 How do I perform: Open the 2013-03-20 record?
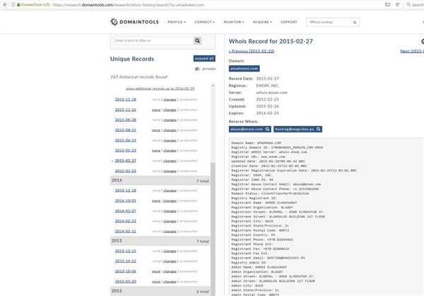click(x=126, y=282)
